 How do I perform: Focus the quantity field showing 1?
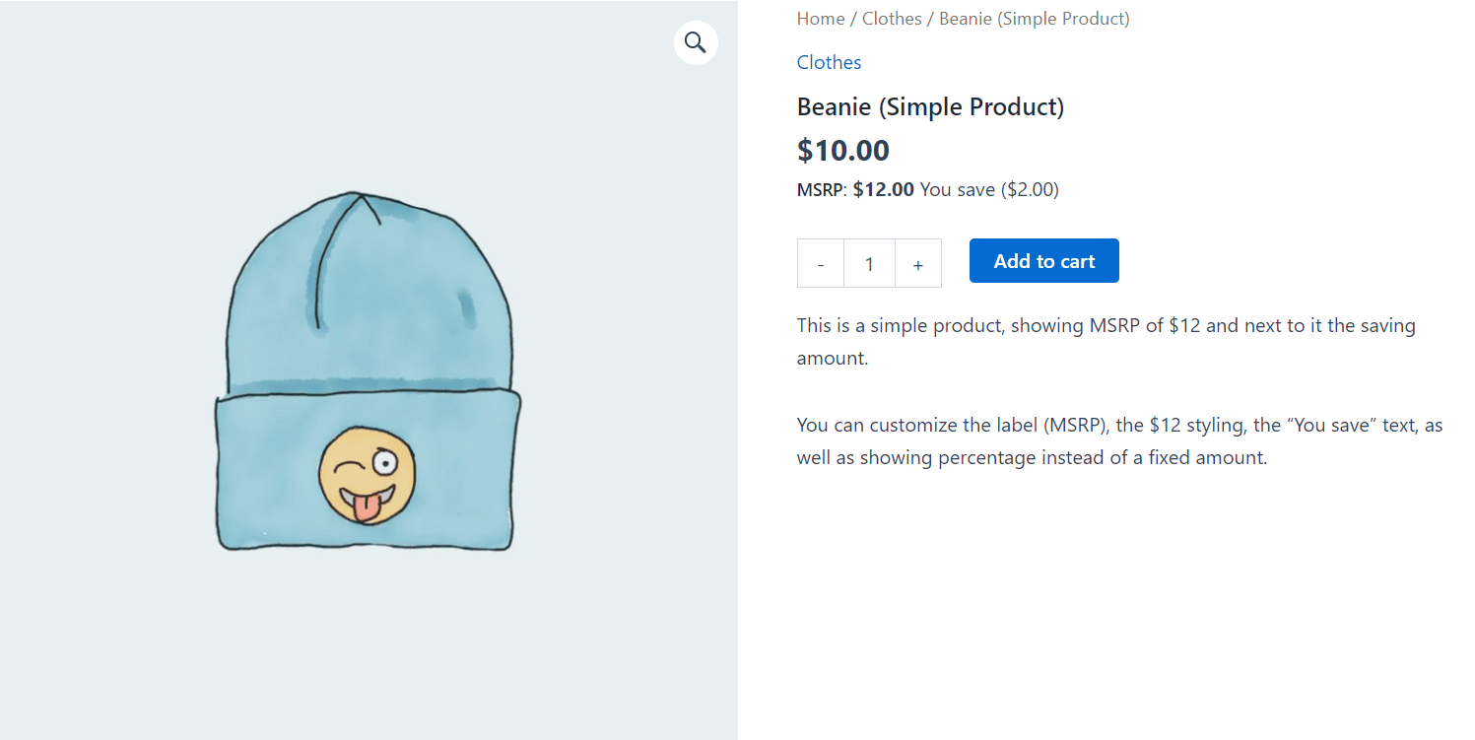click(869, 263)
